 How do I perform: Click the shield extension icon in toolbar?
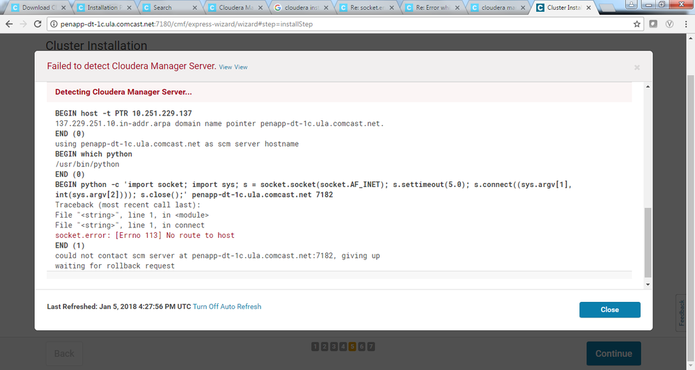[x=653, y=24]
